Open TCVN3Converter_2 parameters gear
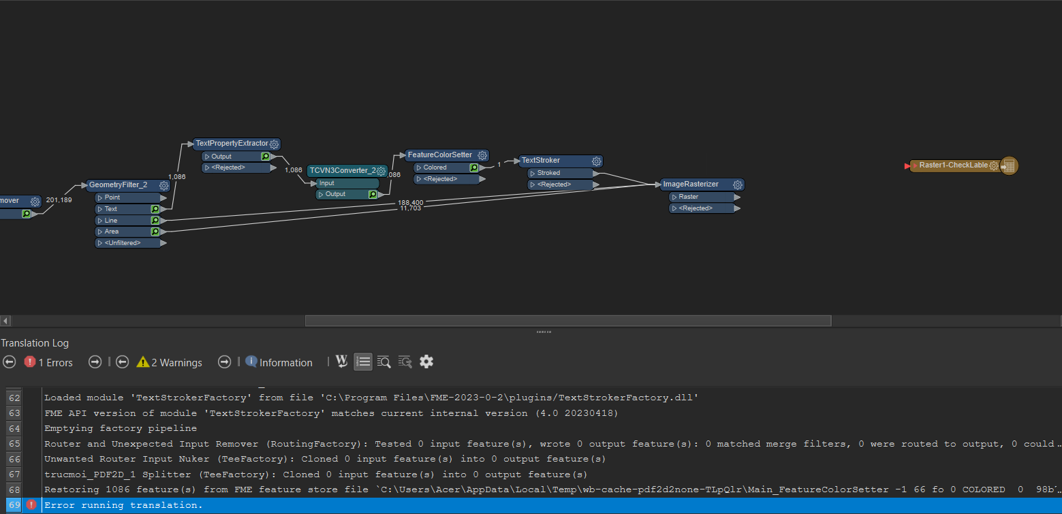The height and width of the screenshot is (514, 1062). 381,171
